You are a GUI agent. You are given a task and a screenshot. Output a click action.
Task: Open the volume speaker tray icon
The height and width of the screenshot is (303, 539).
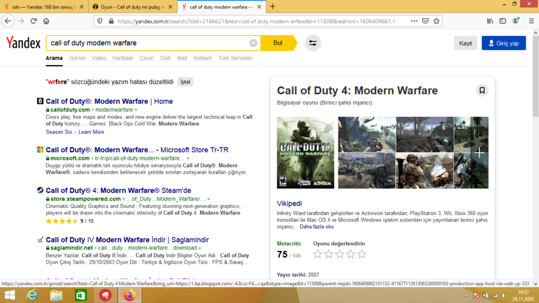(504, 295)
